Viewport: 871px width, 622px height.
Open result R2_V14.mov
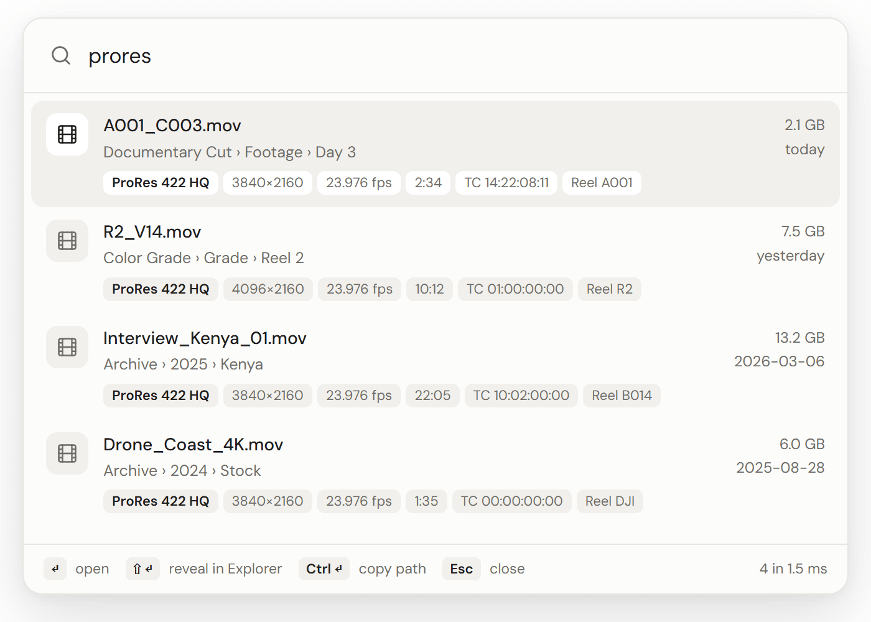(x=435, y=260)
